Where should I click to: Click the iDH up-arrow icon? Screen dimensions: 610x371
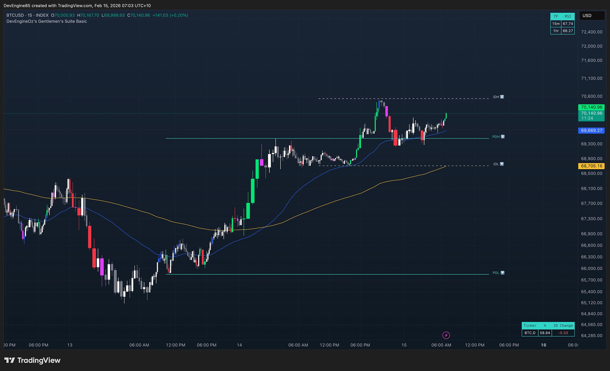[502, 97]
